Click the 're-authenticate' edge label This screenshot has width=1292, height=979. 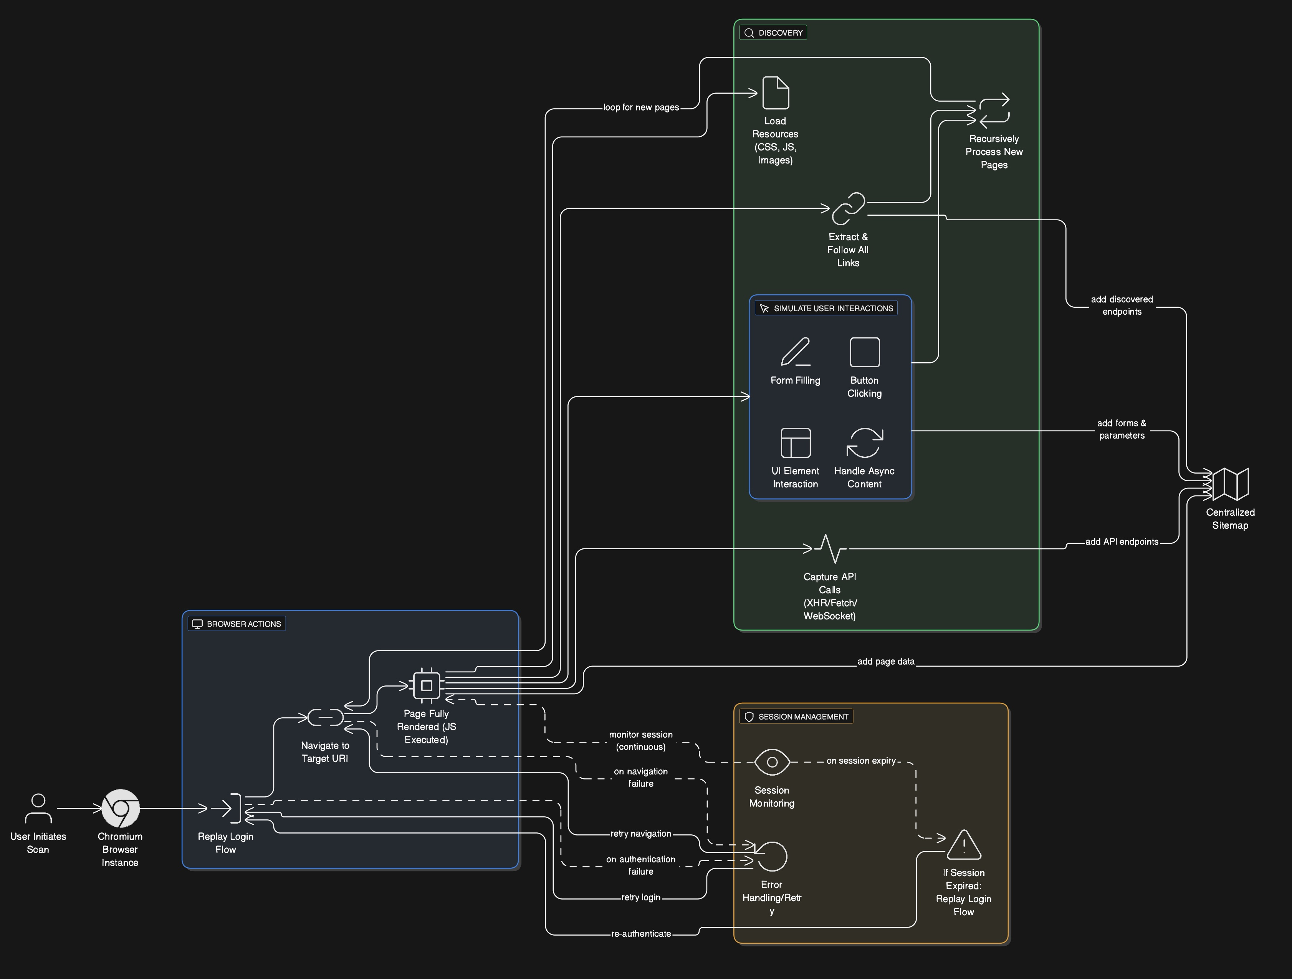point(641,934)
